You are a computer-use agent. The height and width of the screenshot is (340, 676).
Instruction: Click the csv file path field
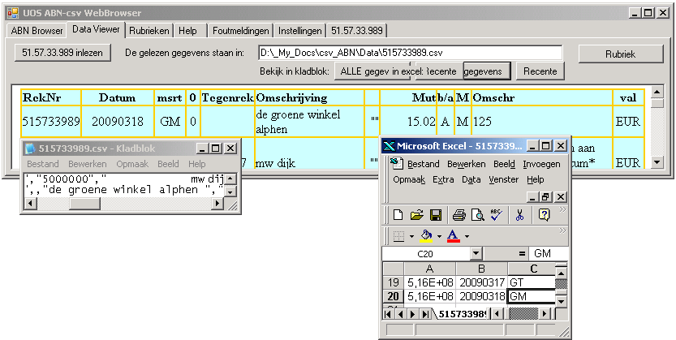click(x=410, y=53)
